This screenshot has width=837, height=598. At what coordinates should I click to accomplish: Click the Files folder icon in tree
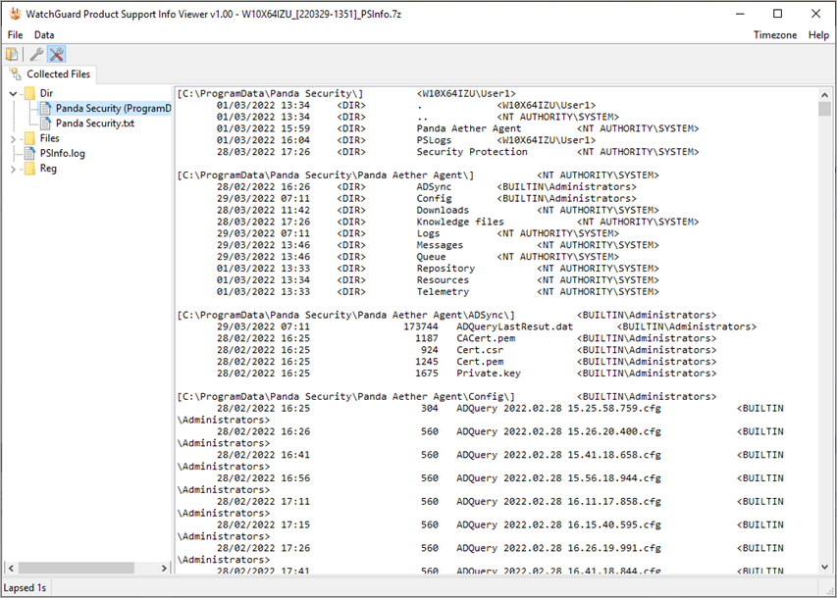pos(29,138)
